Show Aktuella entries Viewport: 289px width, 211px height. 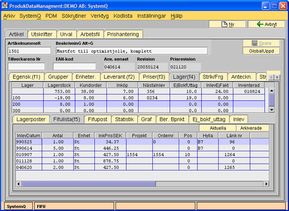point(218,128)
